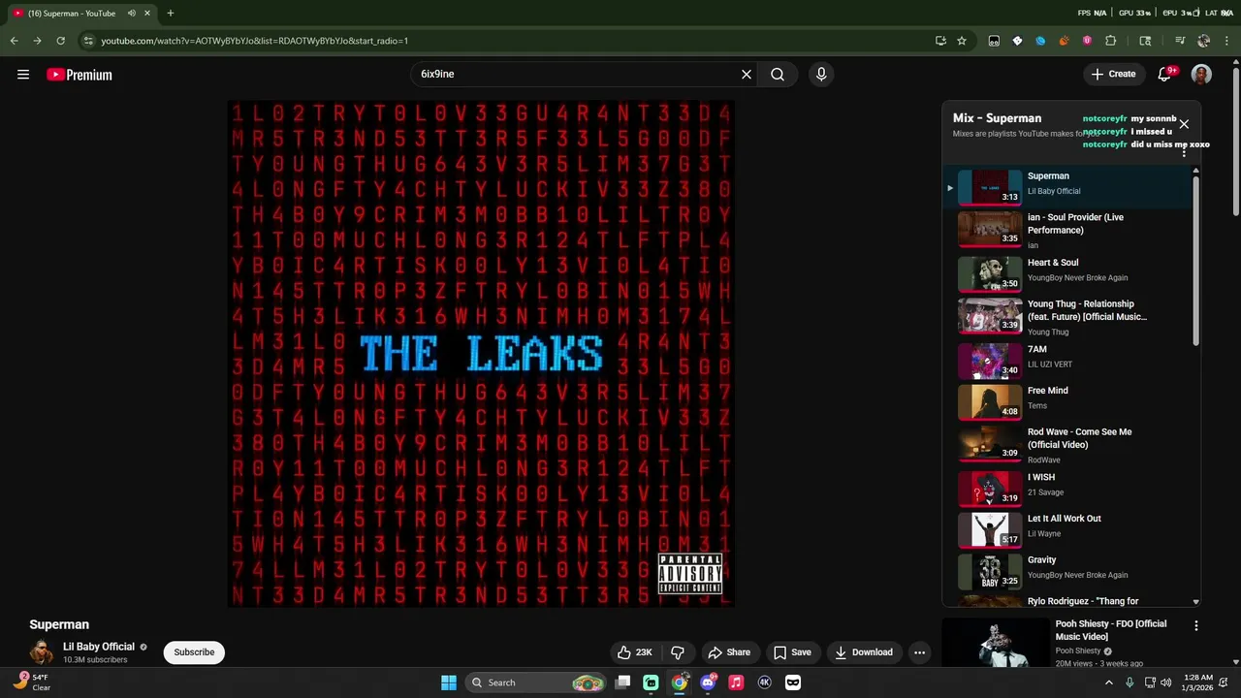Show hidden system tray icons chevron
Image resolution: width=1241 pixels, height=698 pixels.
[1109, 682]
